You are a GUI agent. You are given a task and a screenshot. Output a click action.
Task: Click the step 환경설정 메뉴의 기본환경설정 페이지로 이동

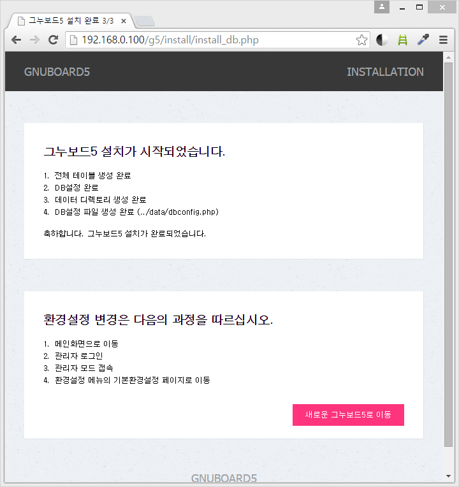(x=133, y=380)
